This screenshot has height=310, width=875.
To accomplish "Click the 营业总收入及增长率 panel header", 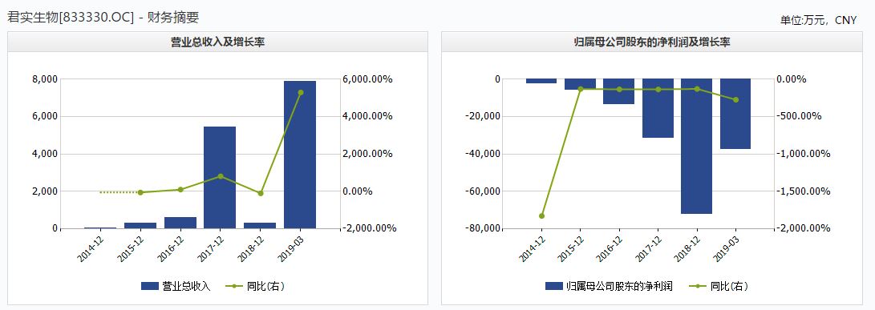I will click(x=217, y=42).
